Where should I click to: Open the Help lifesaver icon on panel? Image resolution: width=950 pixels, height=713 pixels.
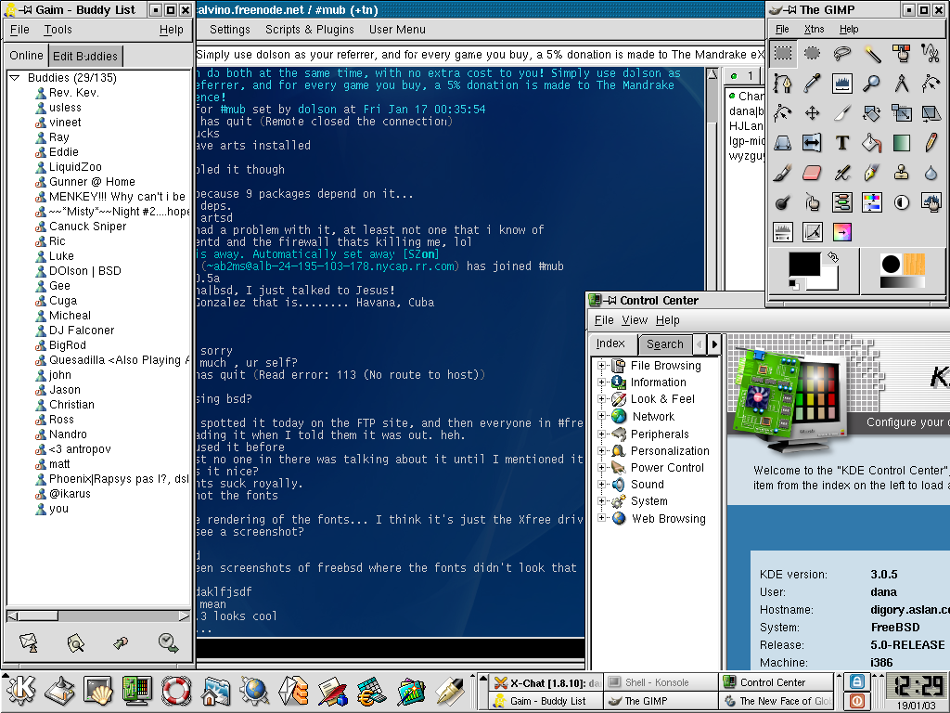[x=176, y=691]
